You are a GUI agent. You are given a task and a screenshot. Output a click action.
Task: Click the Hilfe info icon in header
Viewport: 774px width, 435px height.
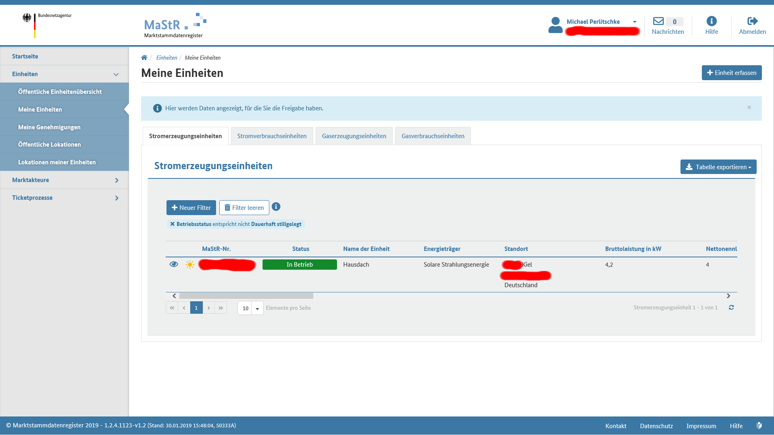712,21
